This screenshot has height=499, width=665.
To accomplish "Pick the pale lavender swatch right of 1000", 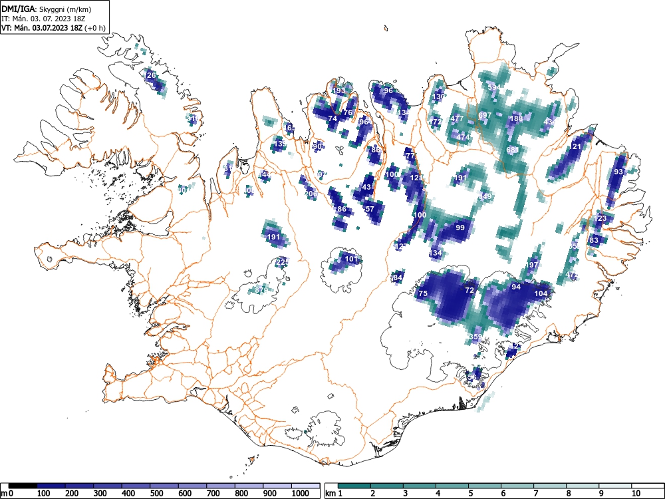I will pos(305,486).
